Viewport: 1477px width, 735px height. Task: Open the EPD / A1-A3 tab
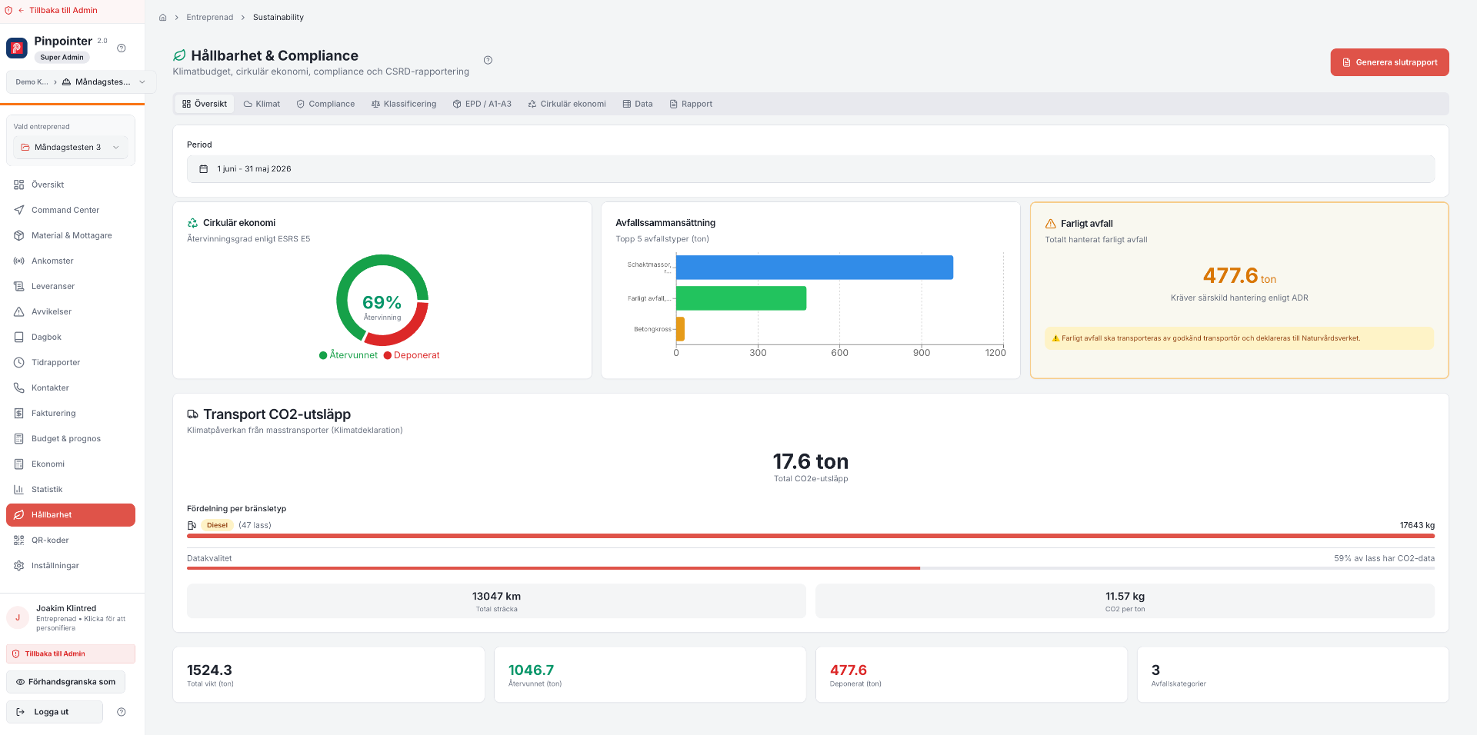tap(482, 104)
